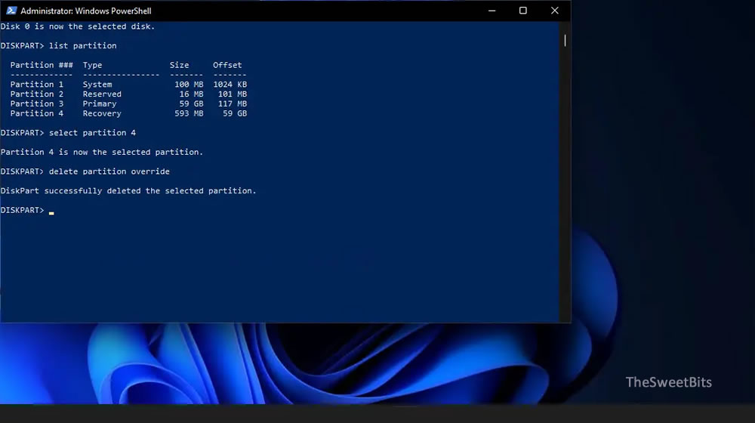This screenshot has height=423, width=755.
Task: Close the Administrator PowerShell window
Action: click(x=555, y=11)
